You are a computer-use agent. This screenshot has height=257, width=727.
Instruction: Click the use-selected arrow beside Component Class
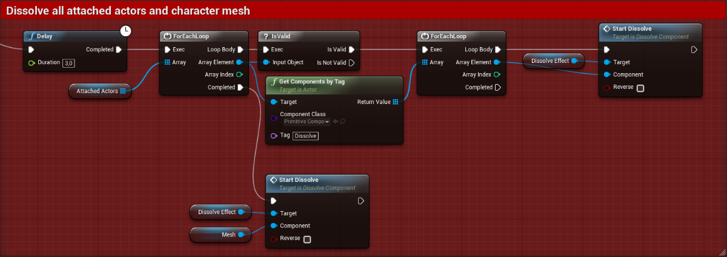[334, 122]
